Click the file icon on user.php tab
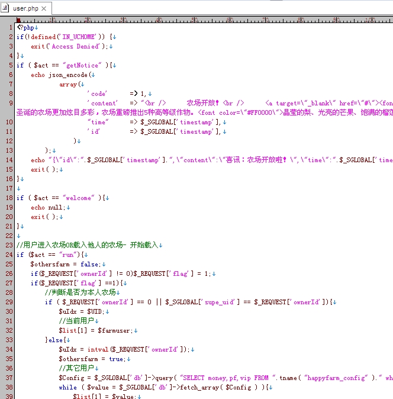This screenshot has height=399, width=393. pos(7,8)
